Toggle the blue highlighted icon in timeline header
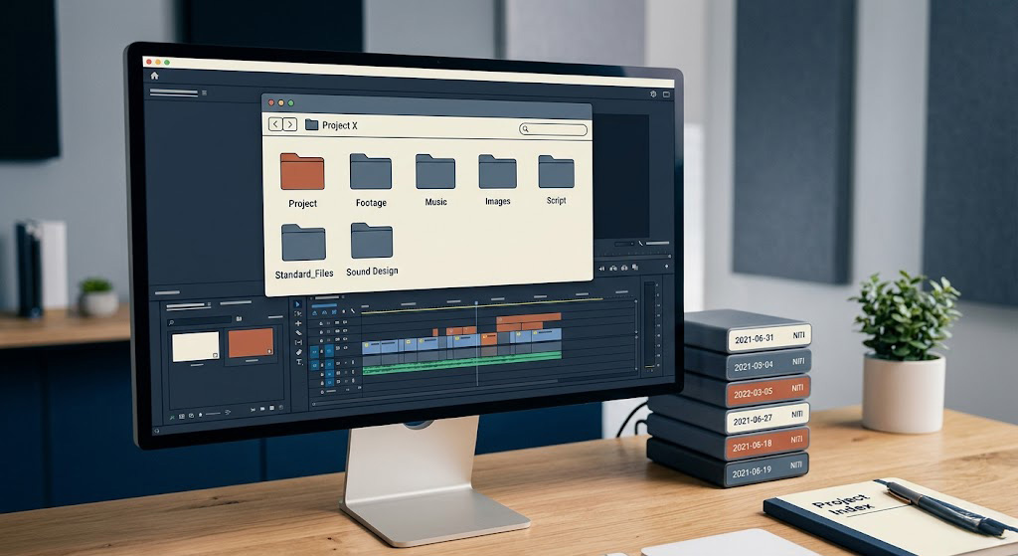Viewport: 1018px width, 556px height. click(x=334, y=311)
